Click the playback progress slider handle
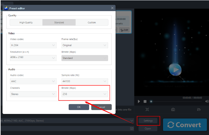Image resolution: width=209 pixels, height=135 pixels. (151, 101)
